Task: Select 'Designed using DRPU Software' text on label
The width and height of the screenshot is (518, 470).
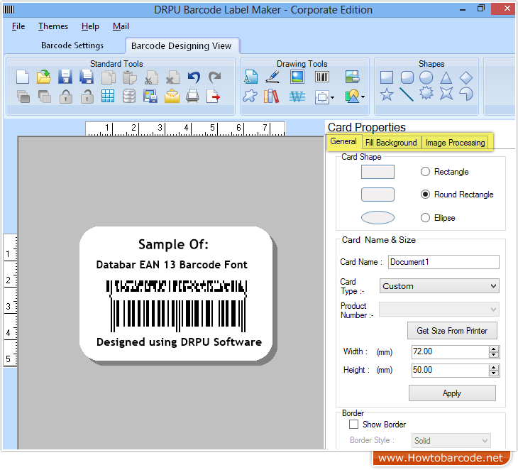Action: pos(179,341)
